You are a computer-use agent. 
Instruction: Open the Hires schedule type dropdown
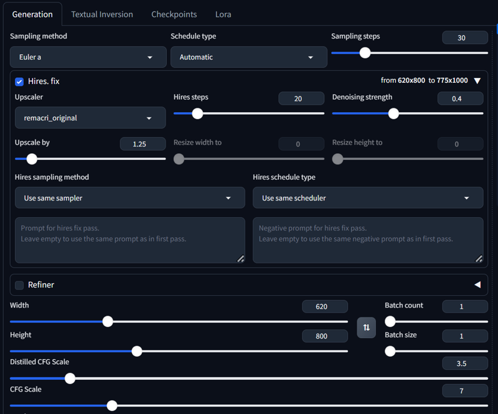pos(367,198)
